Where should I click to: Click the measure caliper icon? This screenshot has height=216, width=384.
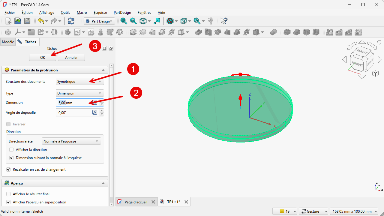(x=211, y=21)
